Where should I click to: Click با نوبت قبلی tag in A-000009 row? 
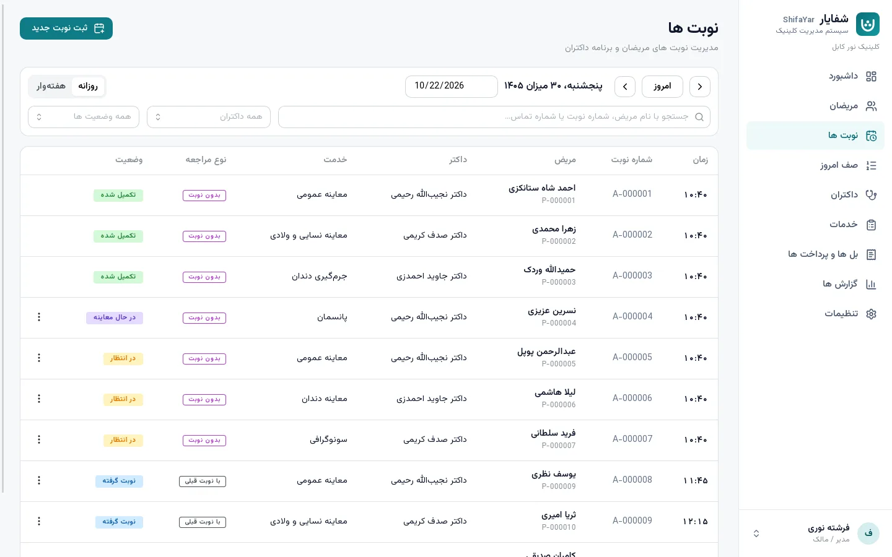(203, 522)
